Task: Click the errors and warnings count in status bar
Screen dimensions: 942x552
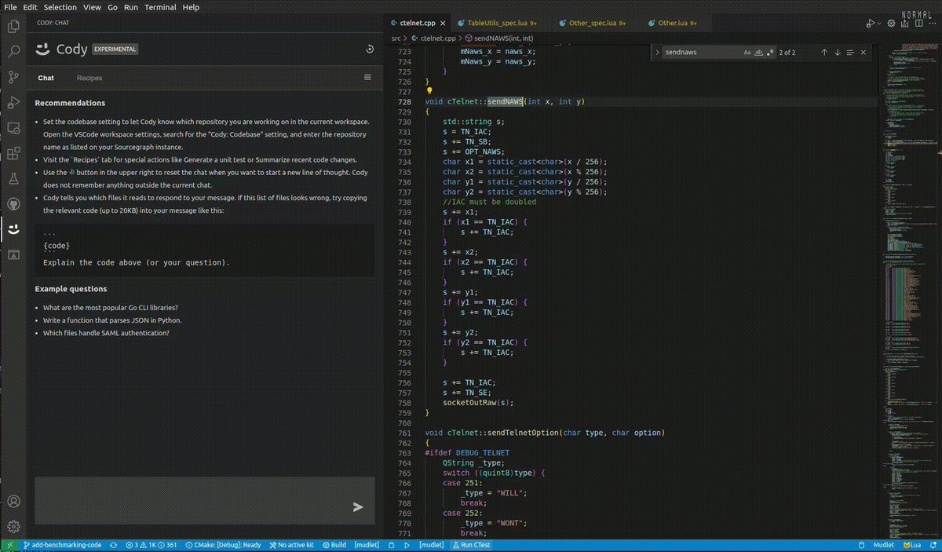Action: (151, 545)
